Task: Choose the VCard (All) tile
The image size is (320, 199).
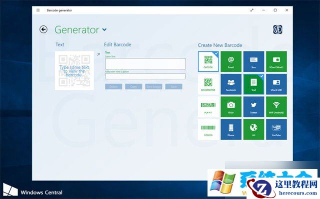Action: click(276, 84)
